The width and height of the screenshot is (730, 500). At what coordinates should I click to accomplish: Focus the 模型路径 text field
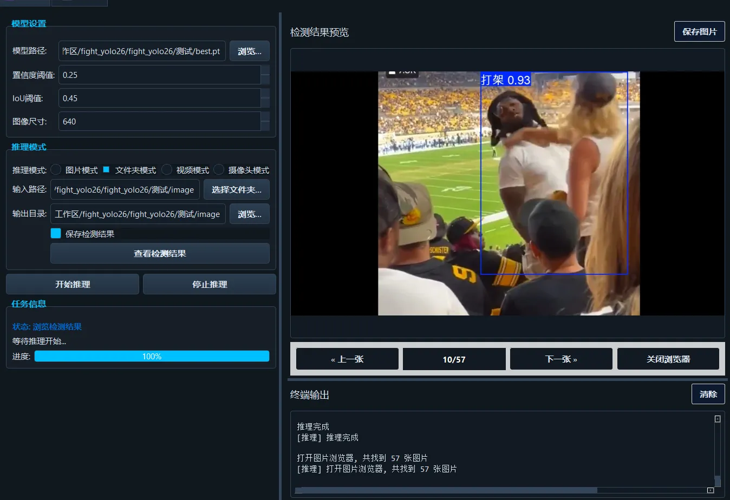click(142, 51)
